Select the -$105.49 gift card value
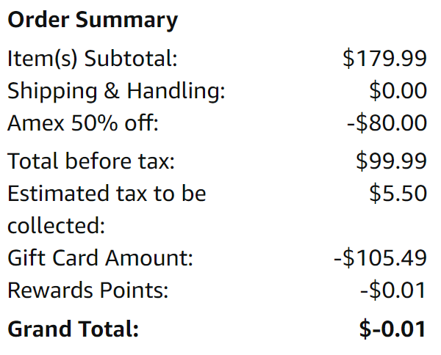Viewport: 441px width, 355px height. (x=380, y=258)
